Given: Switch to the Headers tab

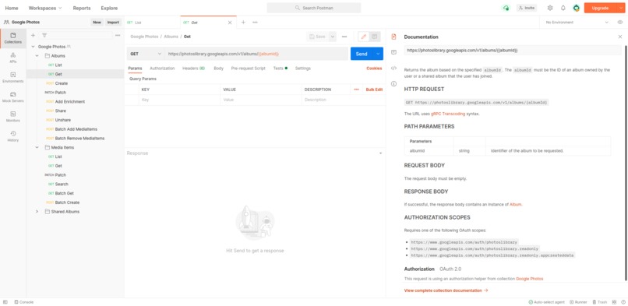Looking at the screenshot, I should click(194, 69).
